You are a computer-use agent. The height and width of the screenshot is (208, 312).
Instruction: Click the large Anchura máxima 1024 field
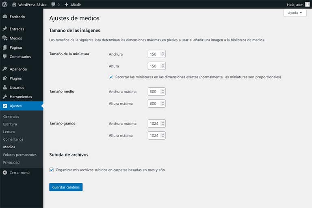pos(156,123)
